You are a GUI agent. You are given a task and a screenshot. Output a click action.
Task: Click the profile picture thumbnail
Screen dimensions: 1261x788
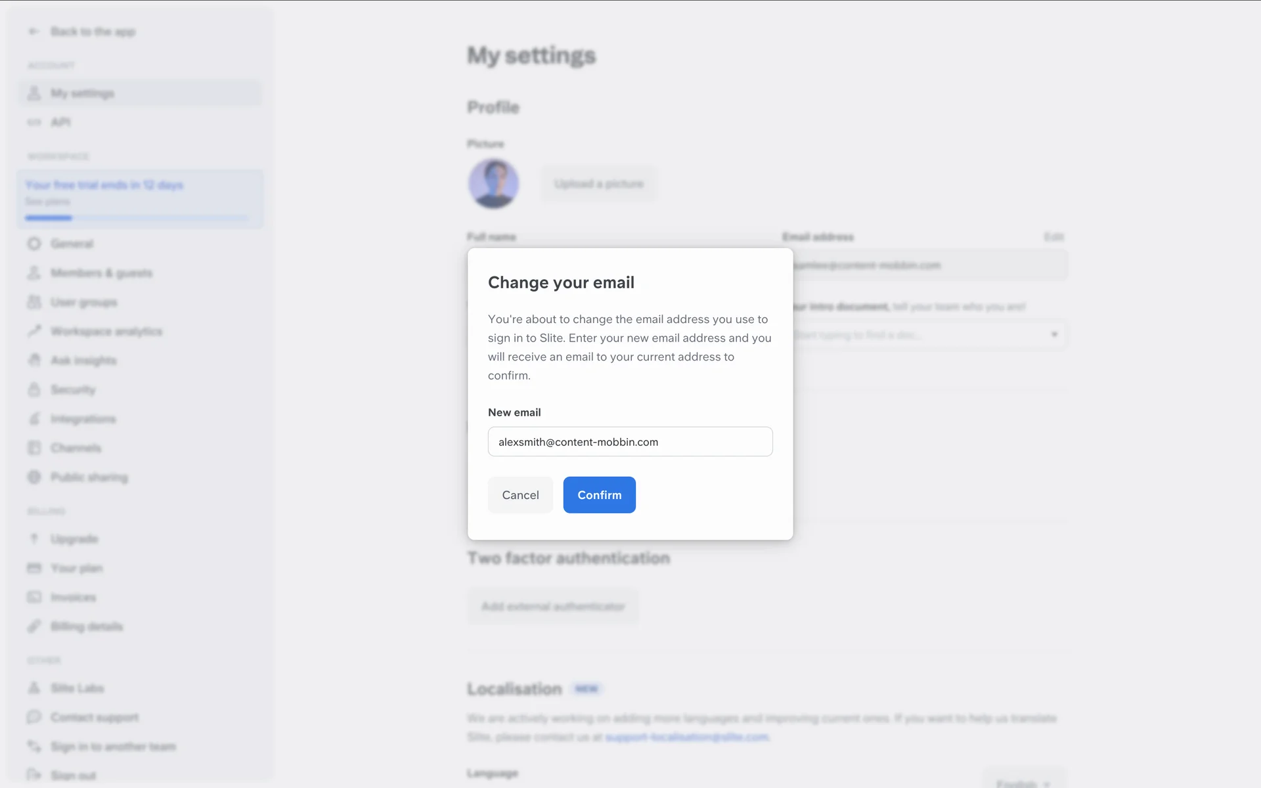[x=494, y=184]
